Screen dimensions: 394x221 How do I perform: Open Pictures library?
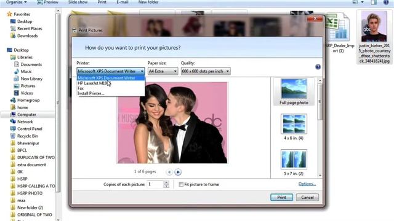pos(28,86)
